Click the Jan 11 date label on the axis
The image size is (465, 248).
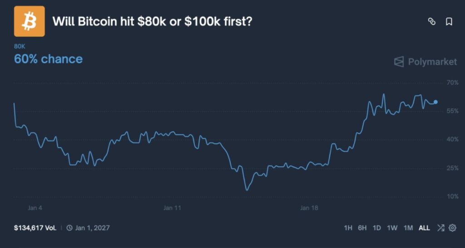(x=172, y=208)
